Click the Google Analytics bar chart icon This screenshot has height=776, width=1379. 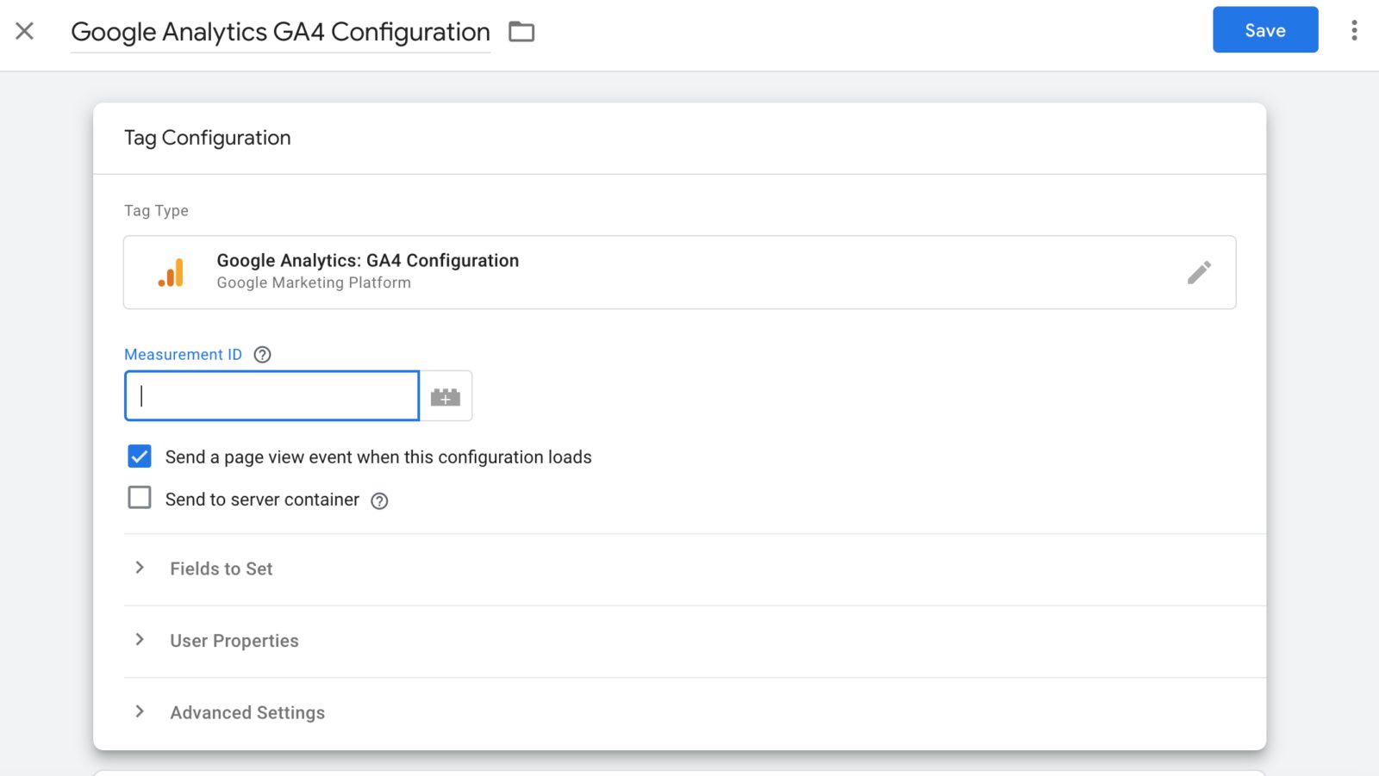tap(171, 272)
